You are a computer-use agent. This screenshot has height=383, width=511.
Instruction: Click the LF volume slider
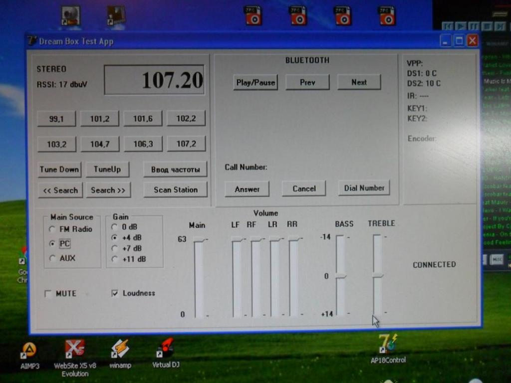coord(237,277)
